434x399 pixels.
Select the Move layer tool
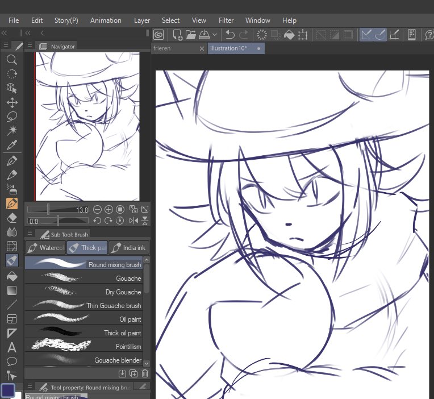pos(11,102)
